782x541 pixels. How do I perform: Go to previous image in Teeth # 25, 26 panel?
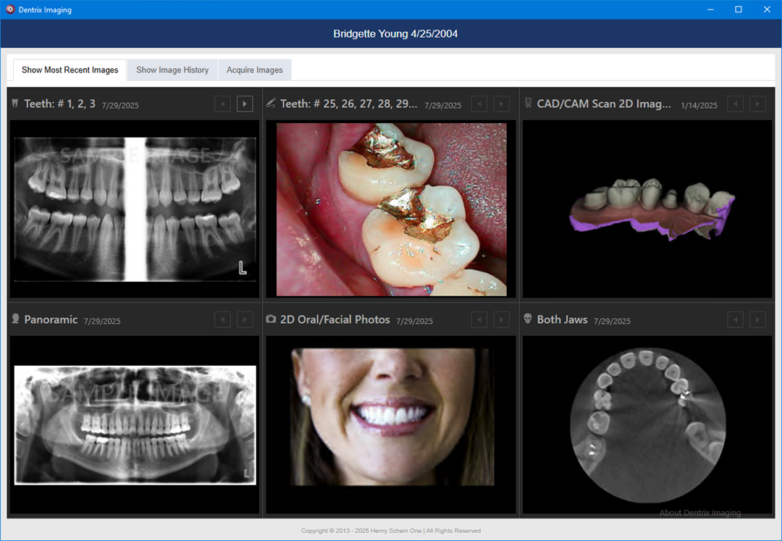479,104
